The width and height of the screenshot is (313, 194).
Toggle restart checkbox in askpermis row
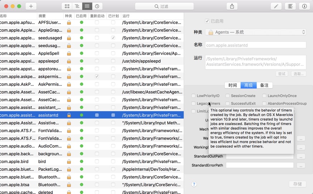[x=97, y=77]
